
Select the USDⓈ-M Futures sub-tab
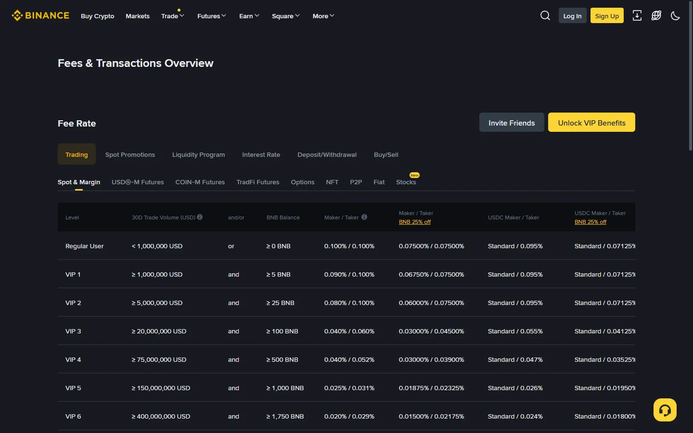tap(138, 182)
